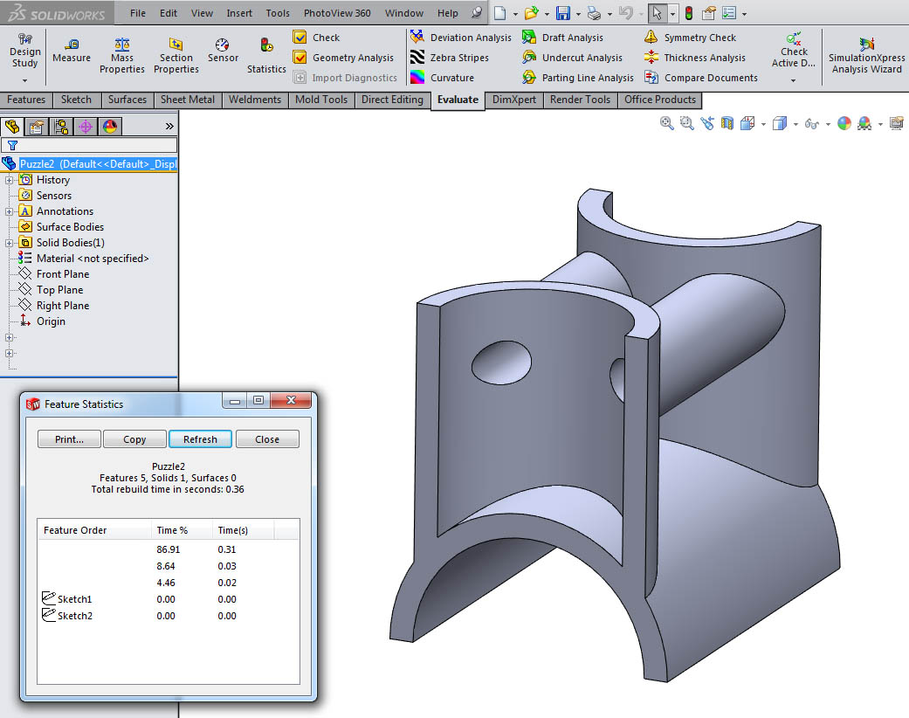Image resolution: width=909 pixels, height=718 pixels.
Task: Select Sketch1 in the Feature Statistics list
Action: point(72,599)
